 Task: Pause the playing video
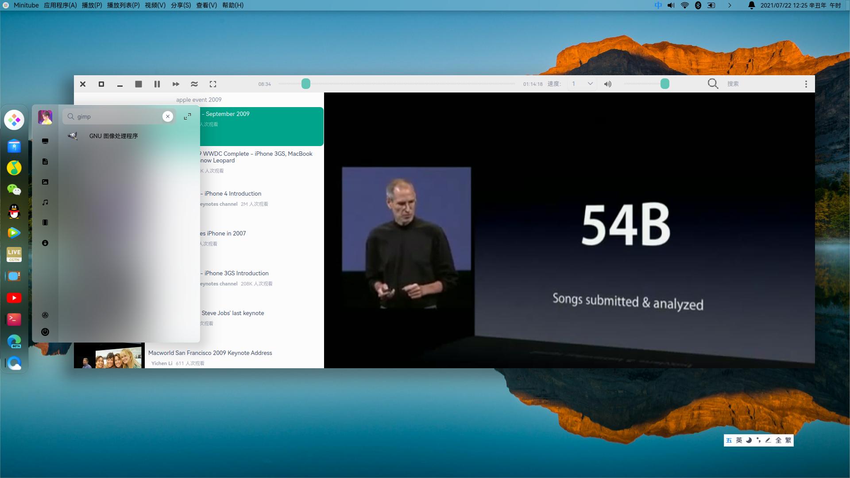coord(157,84)
